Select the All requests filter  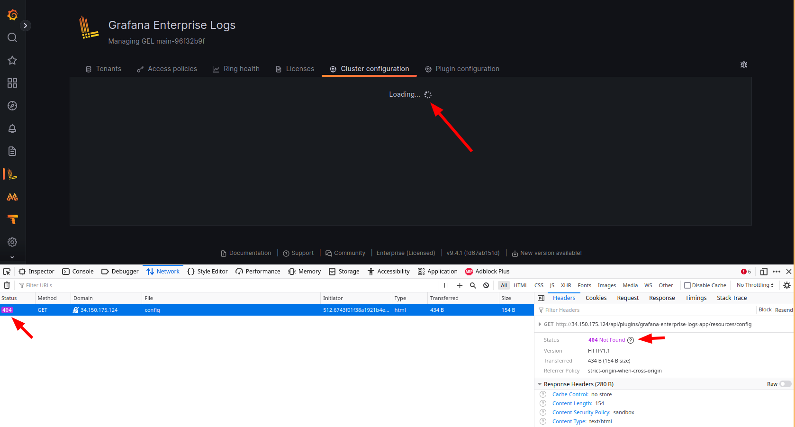tap(504, 285)
